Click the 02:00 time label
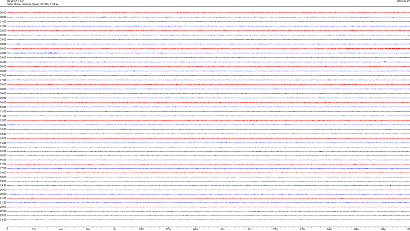The height and width of the screenshot is (231, 410). 3,31
